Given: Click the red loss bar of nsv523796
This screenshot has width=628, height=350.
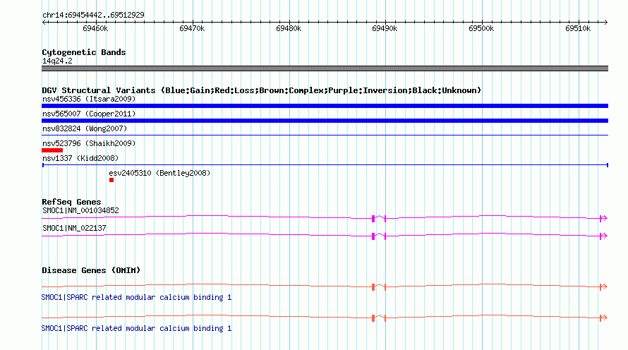Looking at the screenshot, I should coord(52,150).
